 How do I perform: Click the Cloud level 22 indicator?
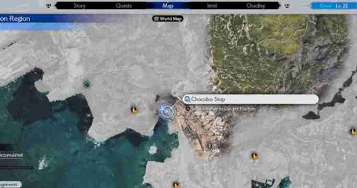[334, 6]
